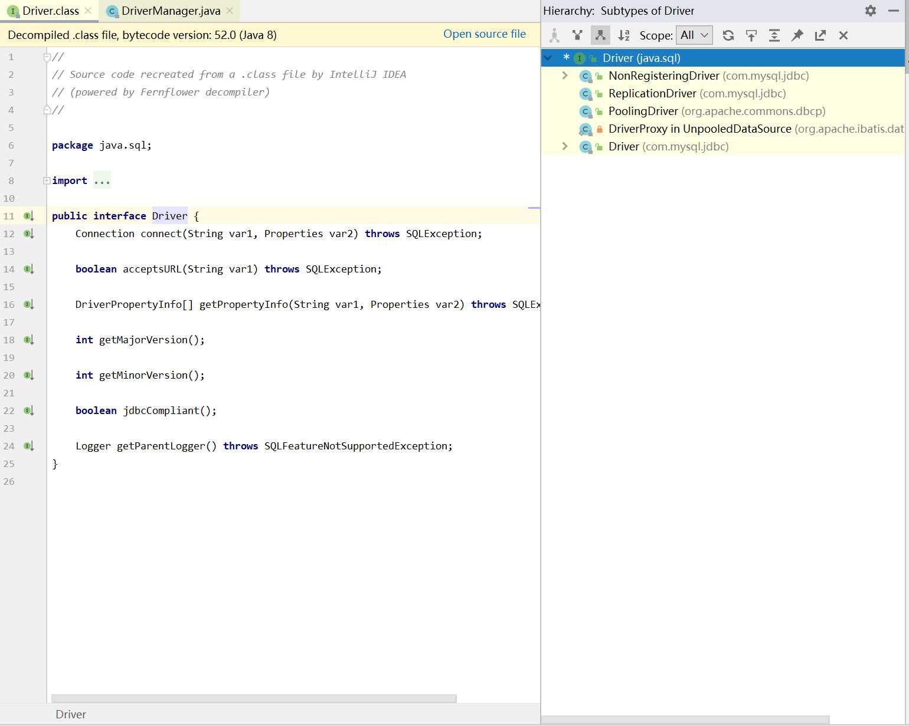This screenshot has width=909, height=726.
Task: Click the NonRegisteringDriver class icon
Action: click(x=586, y=75)
